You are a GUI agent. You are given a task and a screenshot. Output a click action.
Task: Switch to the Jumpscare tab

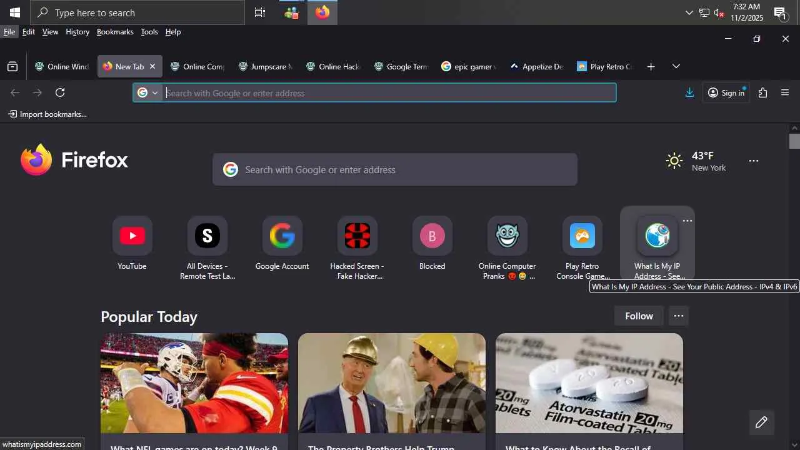pyautogui.click(x=266, y=66)
